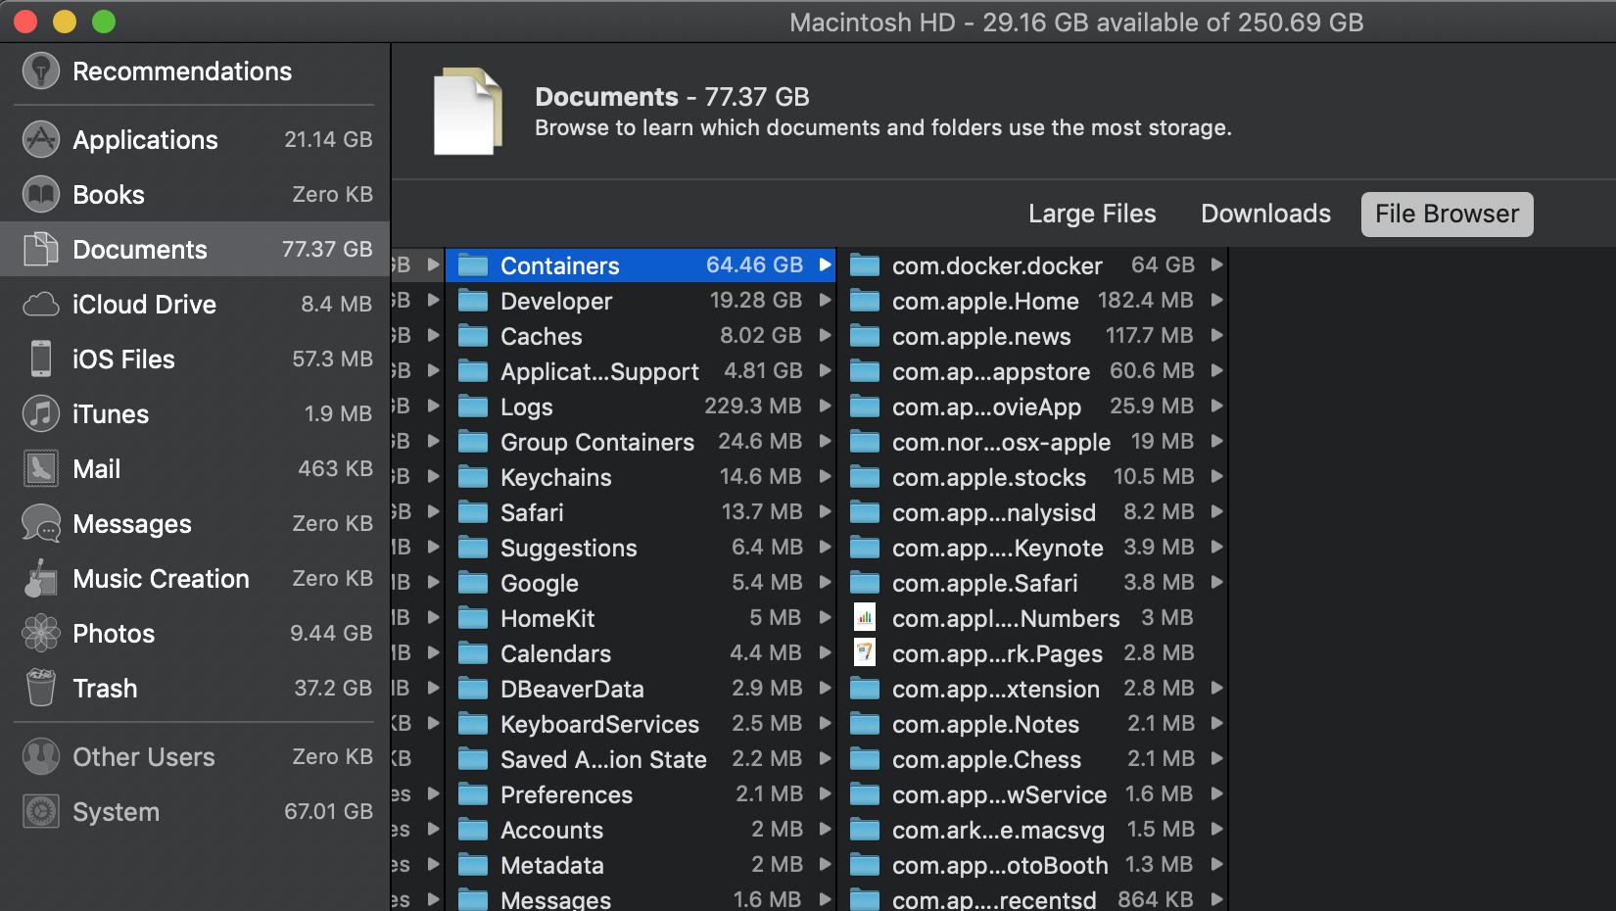Click the Photos sidebar icon
Screen dimensions: 1616x911
pyautogui.click(x=40, y=633)
